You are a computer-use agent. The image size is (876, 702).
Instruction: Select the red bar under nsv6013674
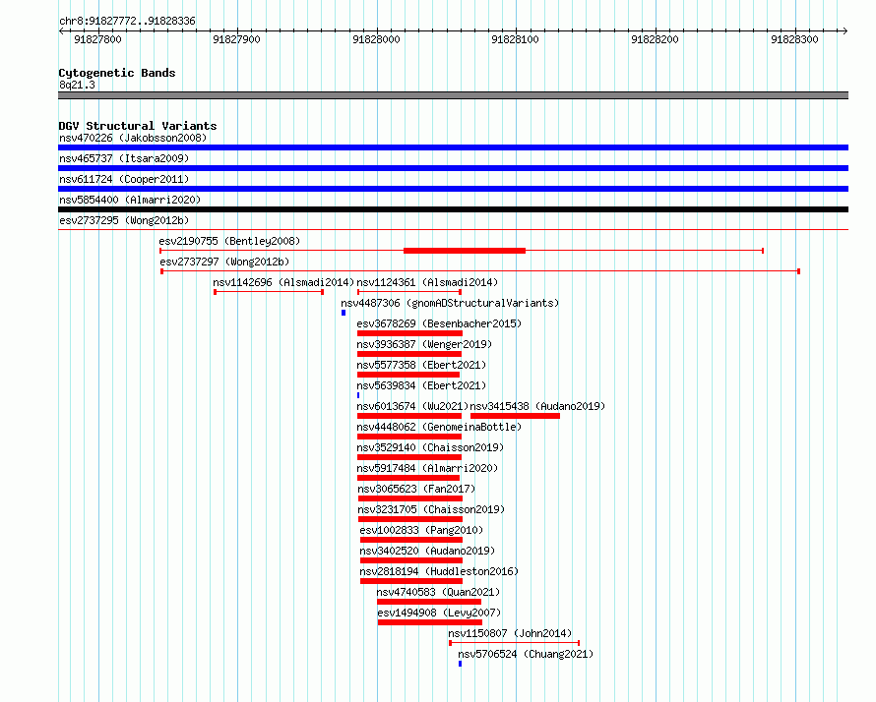pos(408,416)
